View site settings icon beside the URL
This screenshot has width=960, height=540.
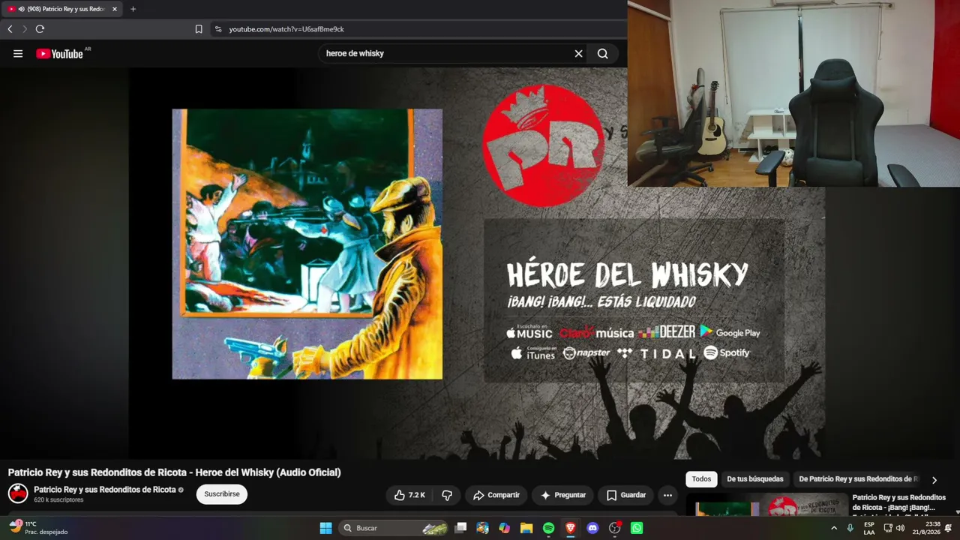click(218, 29)
